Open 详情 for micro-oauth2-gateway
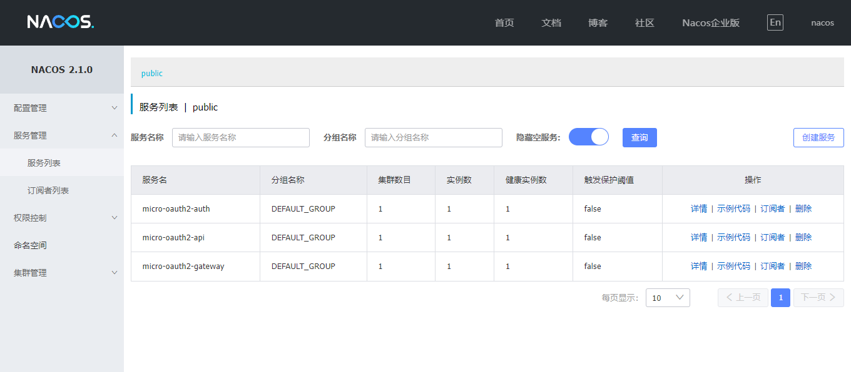The width and height of the screenshot is (851, 372). tap(699, 266)
